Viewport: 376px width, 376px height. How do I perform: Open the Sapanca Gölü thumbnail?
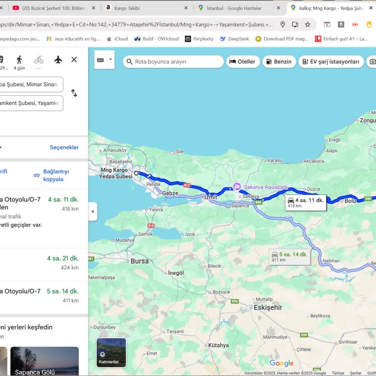point(45,361)
